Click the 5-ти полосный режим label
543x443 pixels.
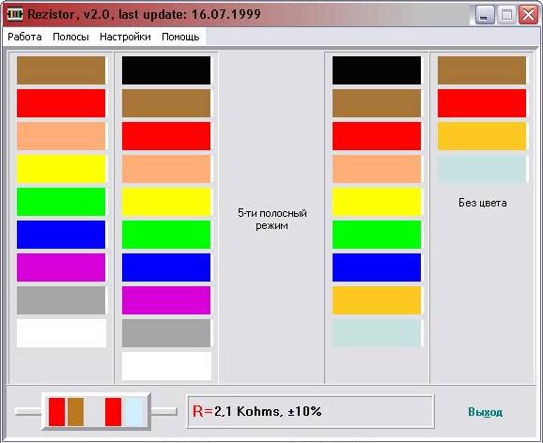pyautogui.click(x=272, y=219)
